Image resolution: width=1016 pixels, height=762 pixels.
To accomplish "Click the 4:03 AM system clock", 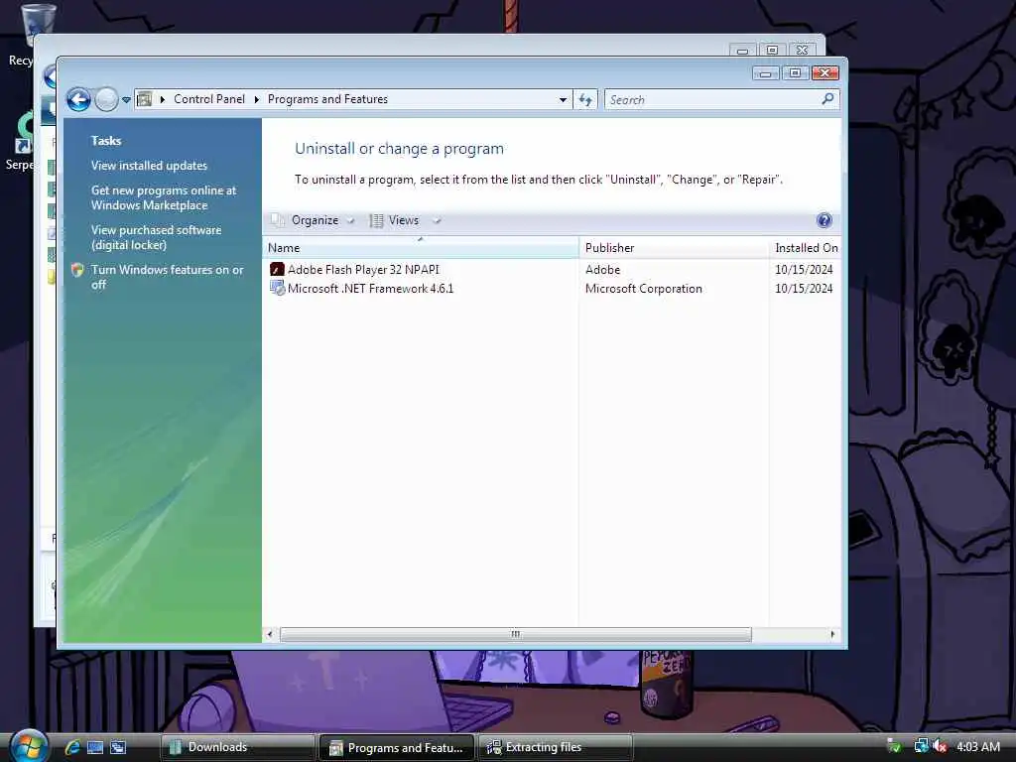I will (978, 746).
